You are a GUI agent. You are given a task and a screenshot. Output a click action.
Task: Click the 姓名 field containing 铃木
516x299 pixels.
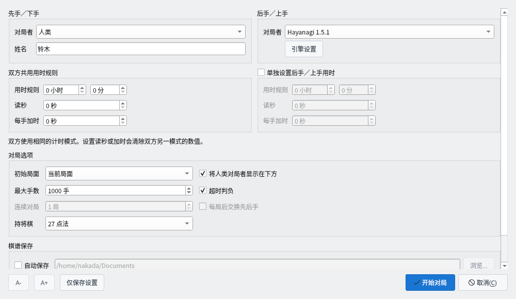[x=140, y=49]
